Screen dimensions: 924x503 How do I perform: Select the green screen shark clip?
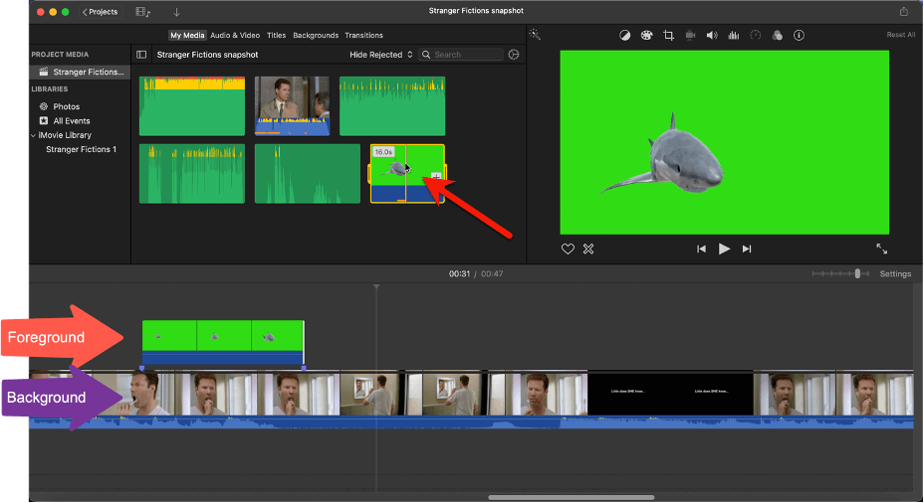[407, 174]
